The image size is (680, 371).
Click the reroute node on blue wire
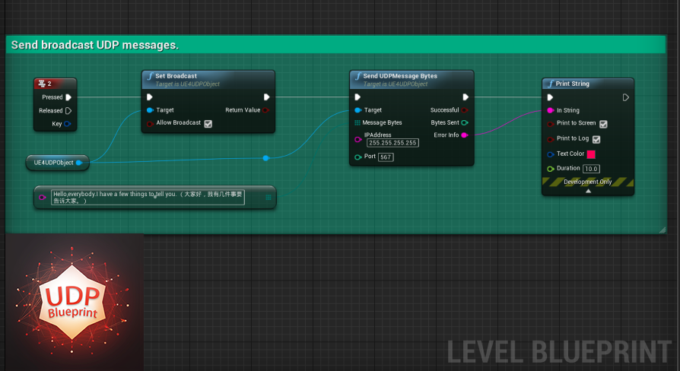tap(266, 158)
